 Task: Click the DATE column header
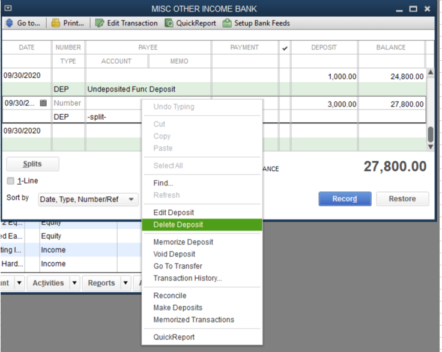(27, 48)
